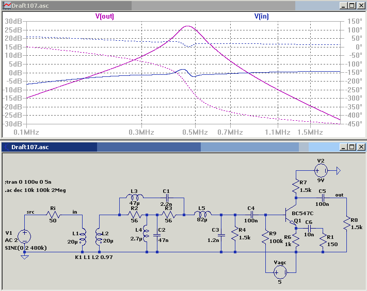
Task: Select the R1 150 ohm resistor
Action: (x=323, y=240)
